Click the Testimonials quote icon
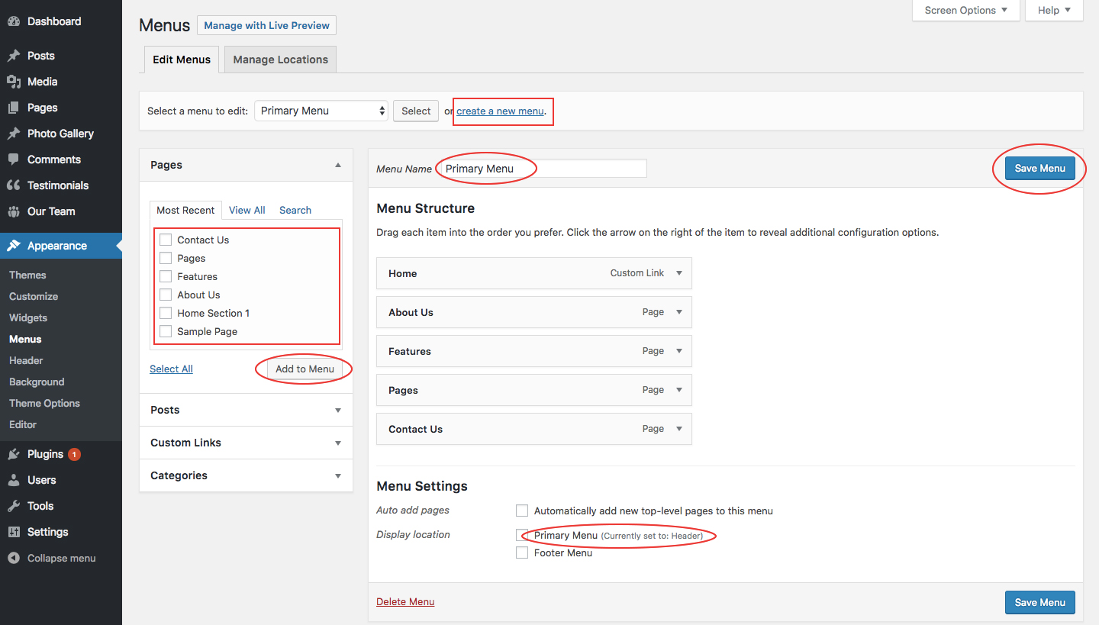Viewport: 1099px width, 625px height. tap(14, 185)
